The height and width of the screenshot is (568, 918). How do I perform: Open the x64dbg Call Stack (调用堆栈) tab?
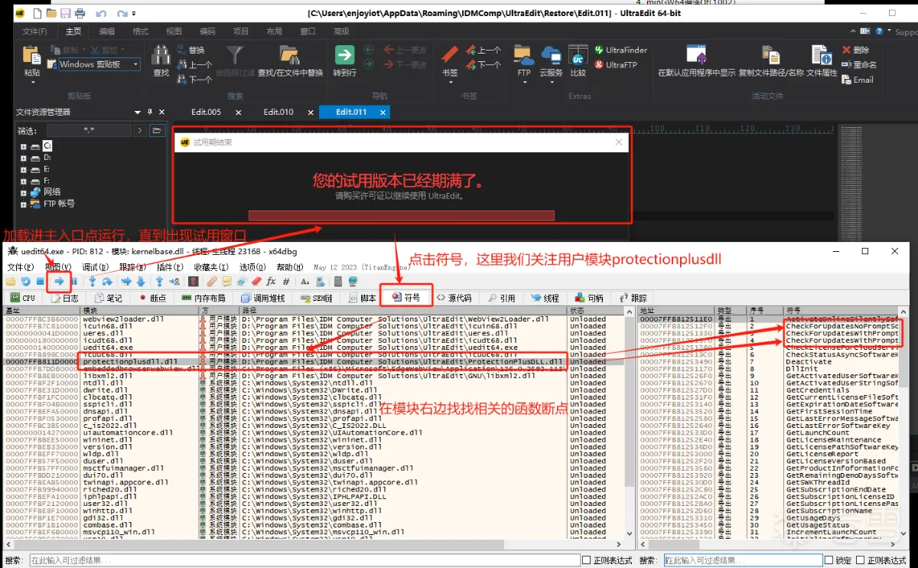[x=262, y=298]
